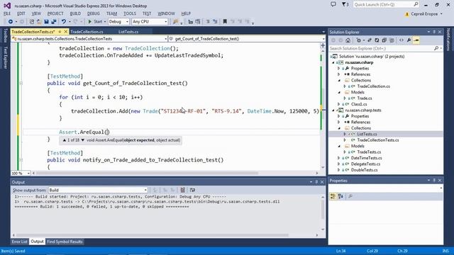Click the Open File toolbar icon
Image resolution: width=454 pixels, height=255 pixels.
(39, 22)
